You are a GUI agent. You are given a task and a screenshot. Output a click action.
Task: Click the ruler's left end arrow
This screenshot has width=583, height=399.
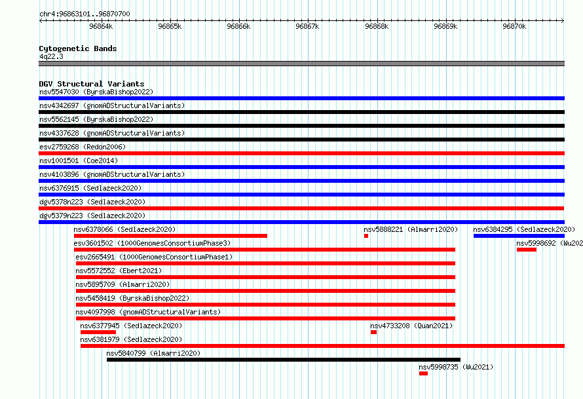tap(41, 20)
